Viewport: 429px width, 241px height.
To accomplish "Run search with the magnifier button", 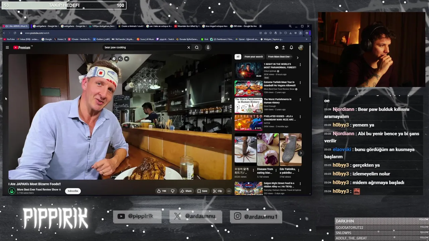I will pyautogui.click(x=197, y=48).
